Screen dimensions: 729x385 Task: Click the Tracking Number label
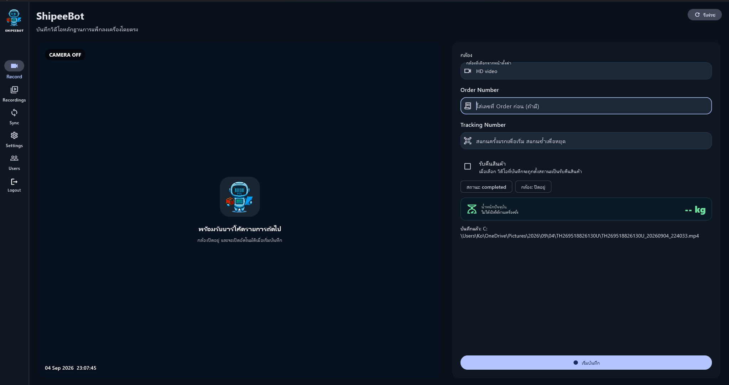click(x=483, y=125)
